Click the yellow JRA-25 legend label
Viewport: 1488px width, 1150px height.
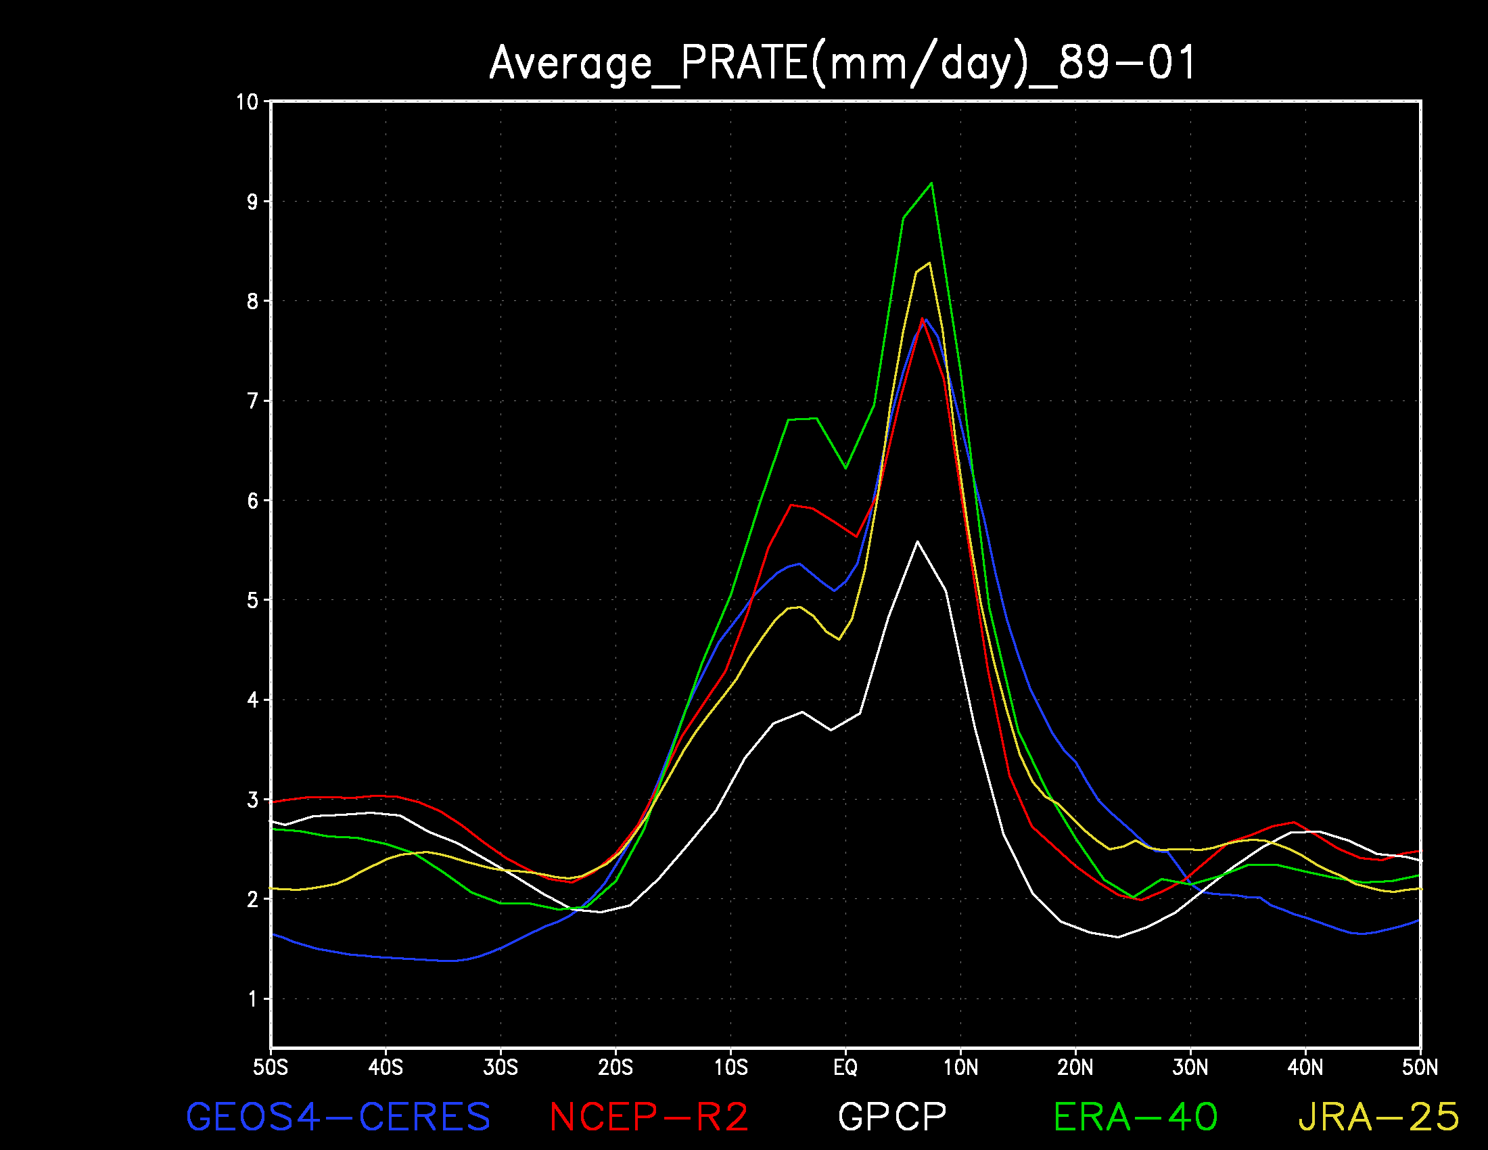[x=1378, y=1118]
